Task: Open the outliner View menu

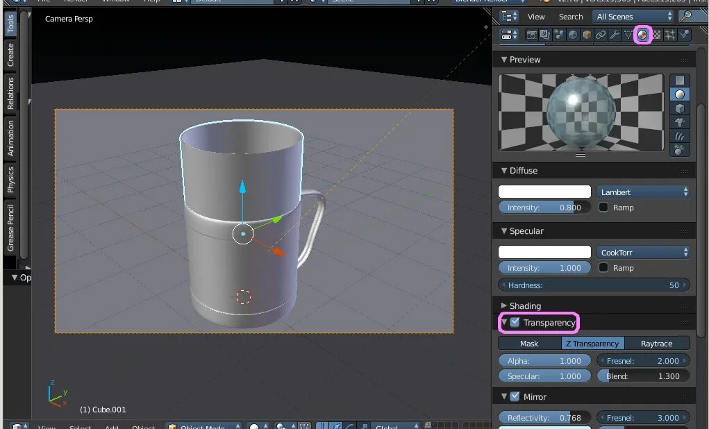Action: [536, 17]
